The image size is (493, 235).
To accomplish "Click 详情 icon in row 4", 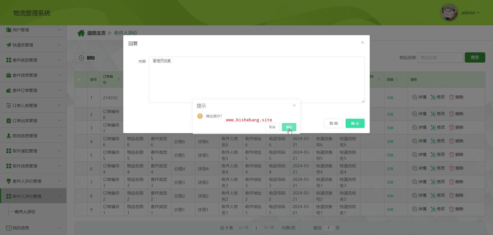I will pos(414,141).
